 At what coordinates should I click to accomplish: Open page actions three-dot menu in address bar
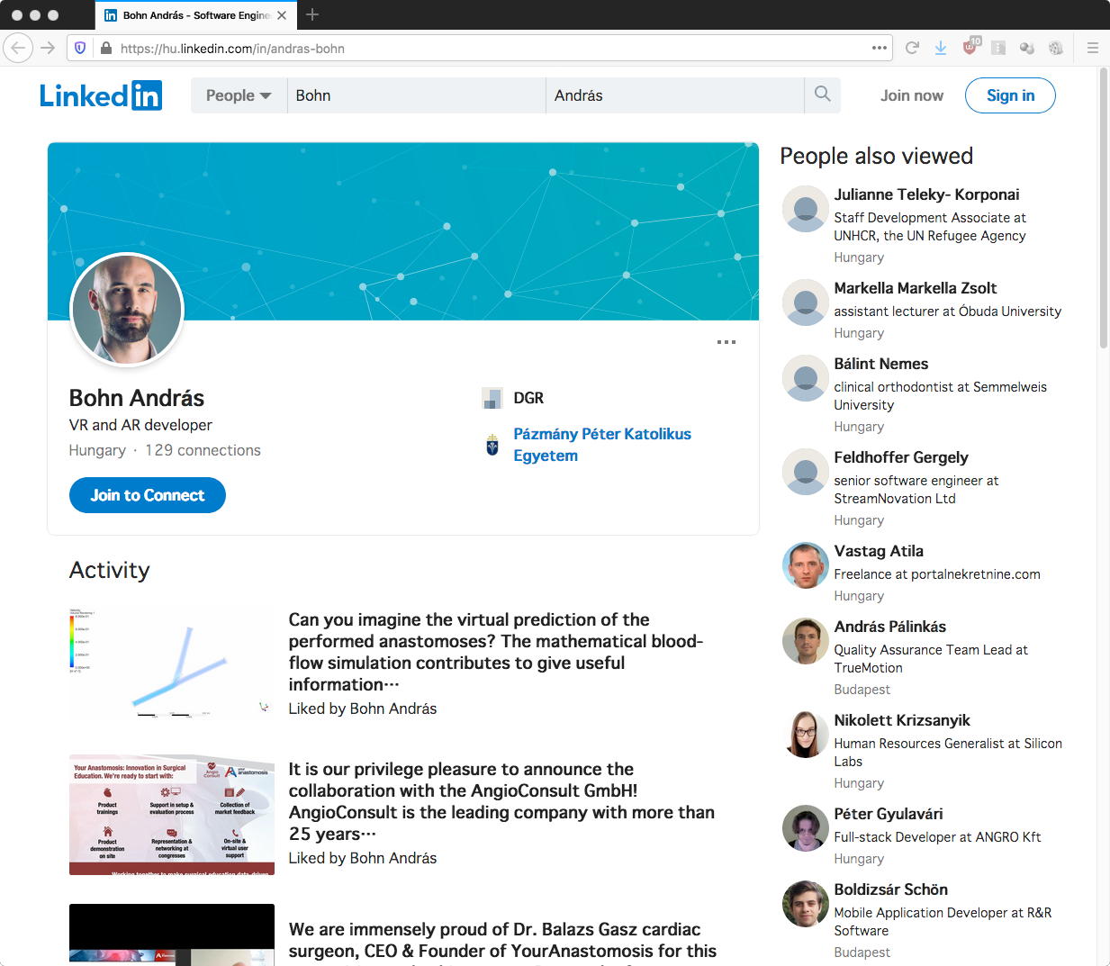pyautogui.click(x=880, y=48)
